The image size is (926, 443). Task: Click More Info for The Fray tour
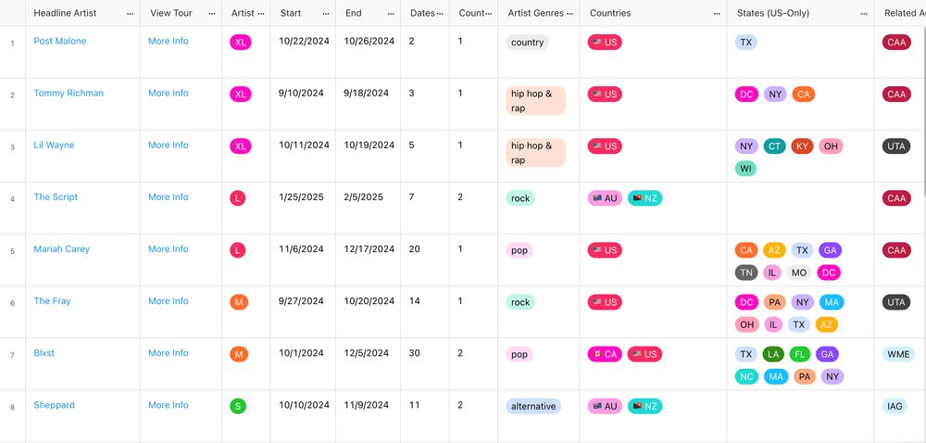click(x=169, y=301)
